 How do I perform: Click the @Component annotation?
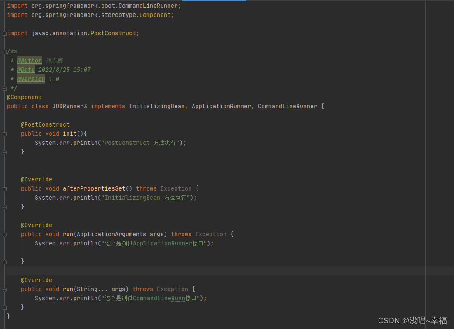[24, 97]
